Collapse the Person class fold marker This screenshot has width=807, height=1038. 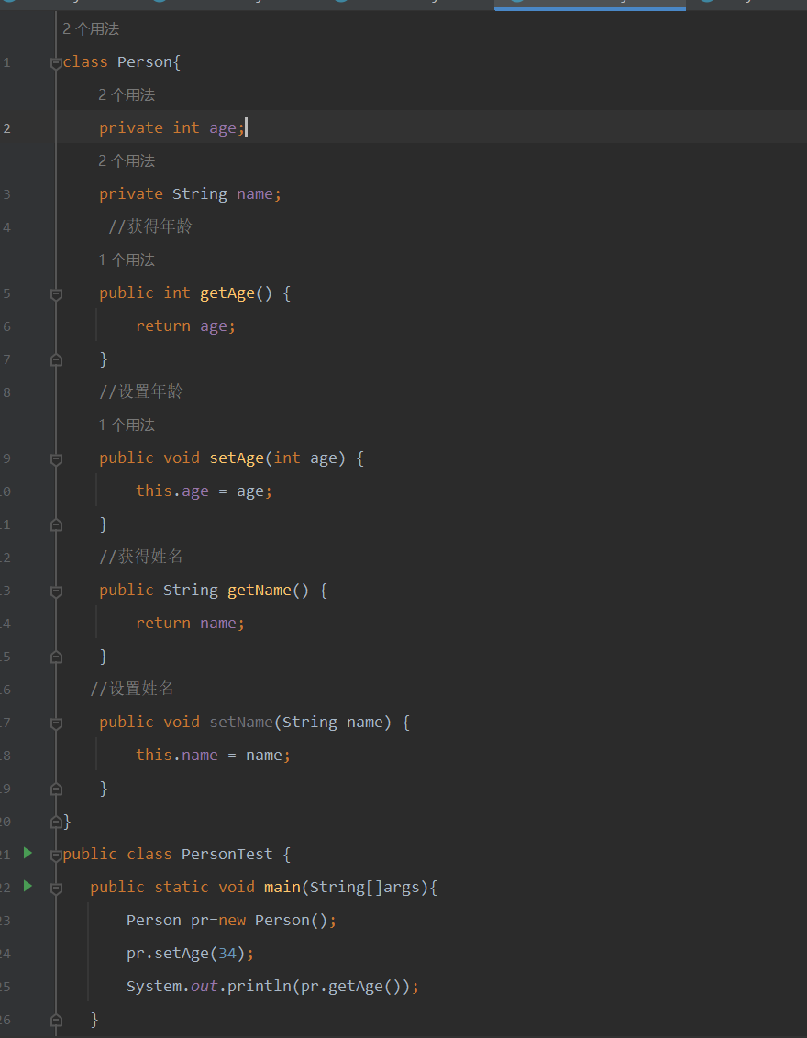coord(56,63)
